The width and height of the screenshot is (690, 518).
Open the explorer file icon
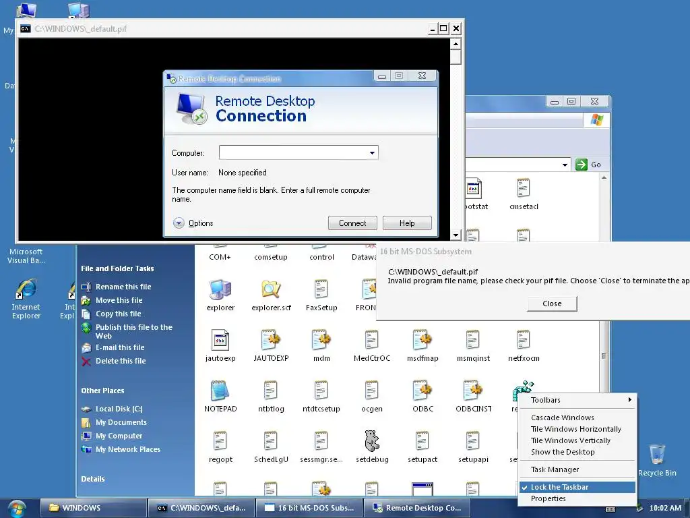pos(220,289)
